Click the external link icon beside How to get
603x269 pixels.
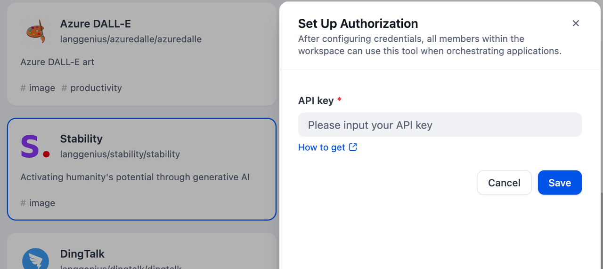point(353,147)
